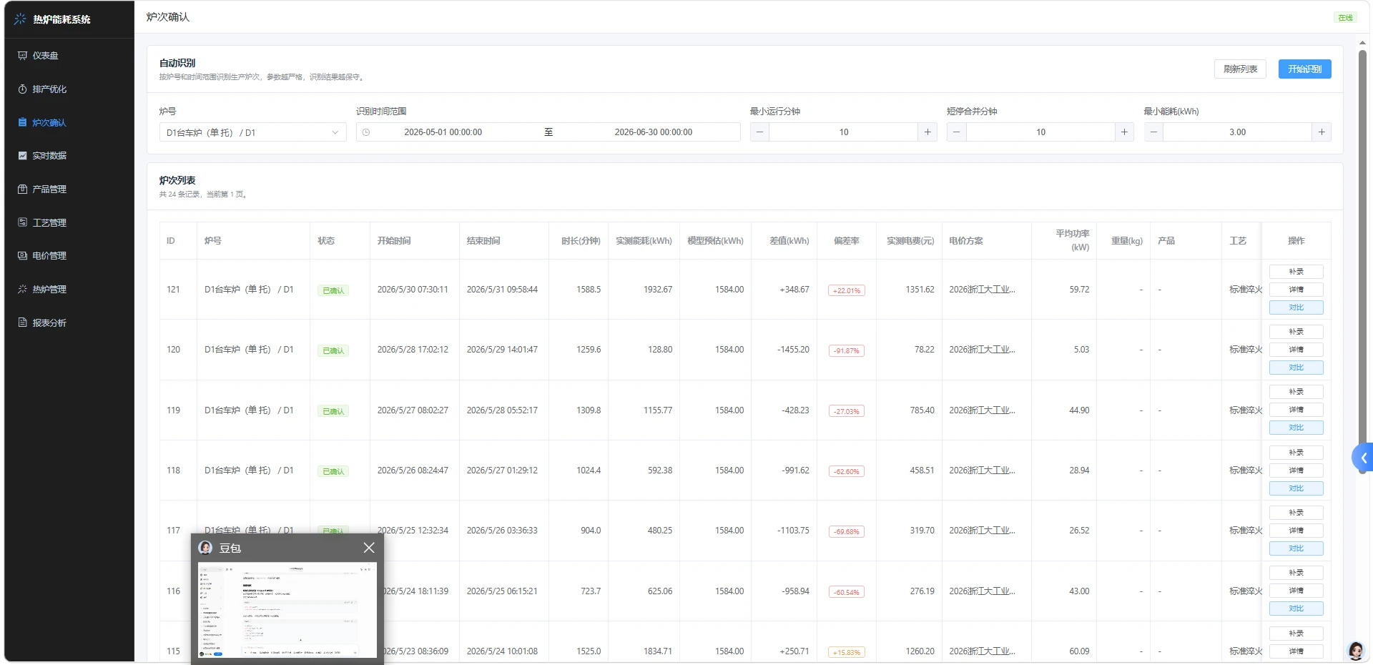
Task: Click the 实测能耗(kWh) column header
Action: 644,241
